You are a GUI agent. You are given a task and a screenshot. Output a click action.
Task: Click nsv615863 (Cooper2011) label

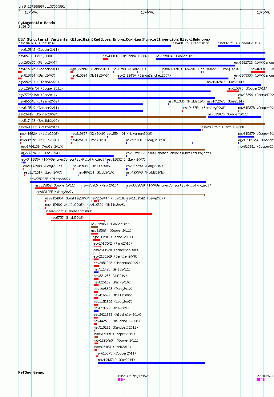(x=111, y=224)
